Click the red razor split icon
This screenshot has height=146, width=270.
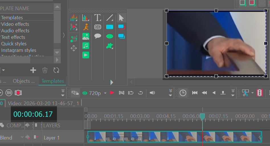[259, 93]
